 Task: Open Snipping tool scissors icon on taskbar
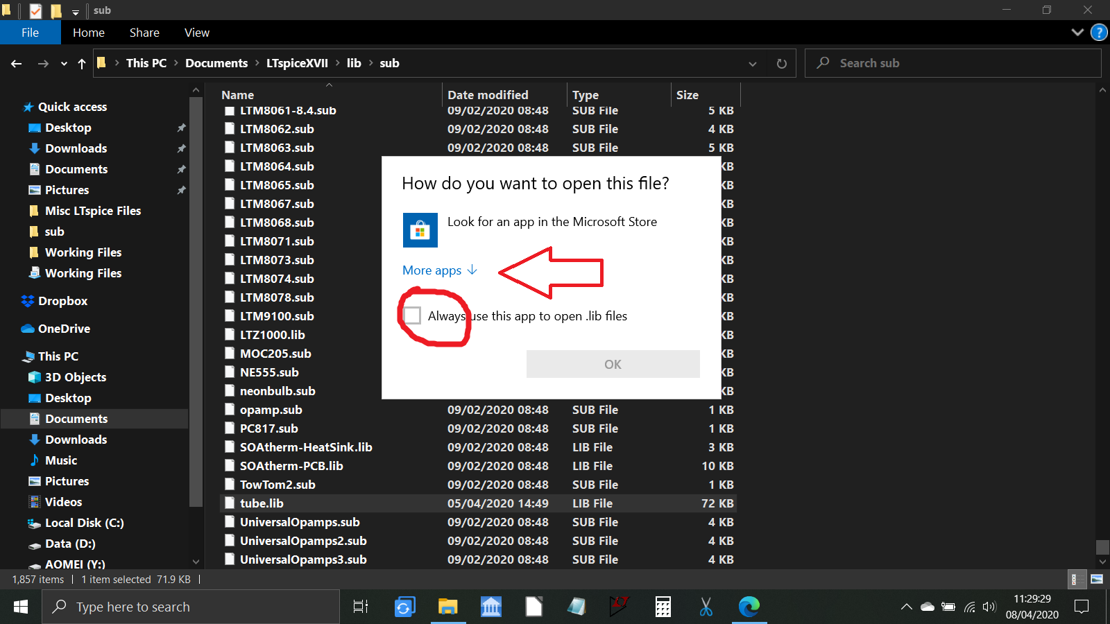pos(706,607)
